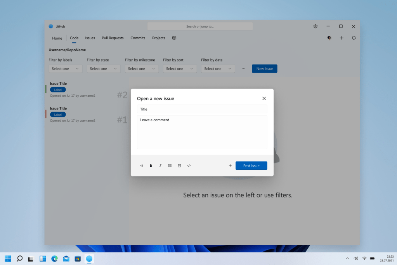Insert task list checkbox in comment
The width and height of the screenshot is (397, 265).
click(x=179, y=166)
